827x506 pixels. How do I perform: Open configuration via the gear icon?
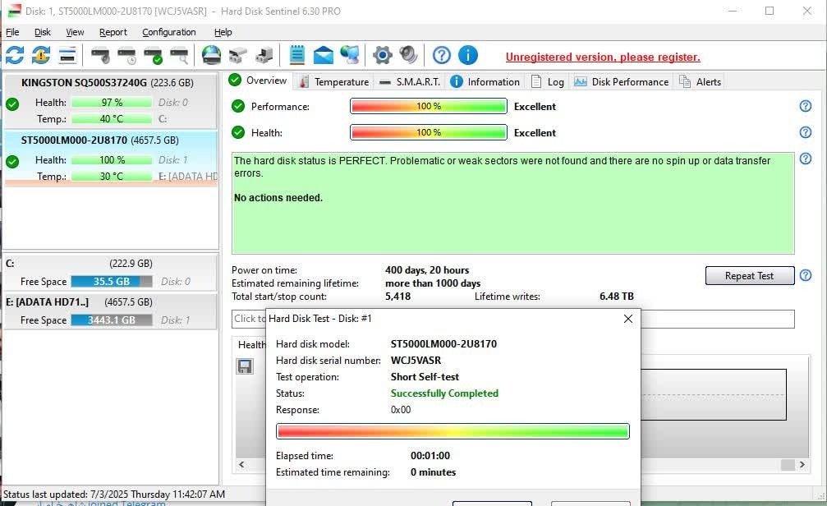pyautogui.click(x=383, y=55)
